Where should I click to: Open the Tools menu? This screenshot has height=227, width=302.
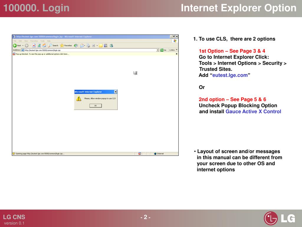tap(42, 41)
